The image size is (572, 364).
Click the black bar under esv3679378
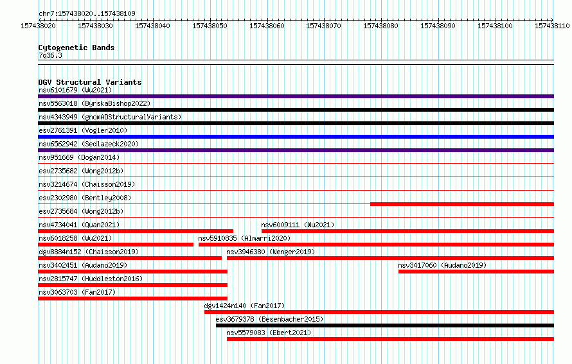pyautogui.click(x=385, y=325)
